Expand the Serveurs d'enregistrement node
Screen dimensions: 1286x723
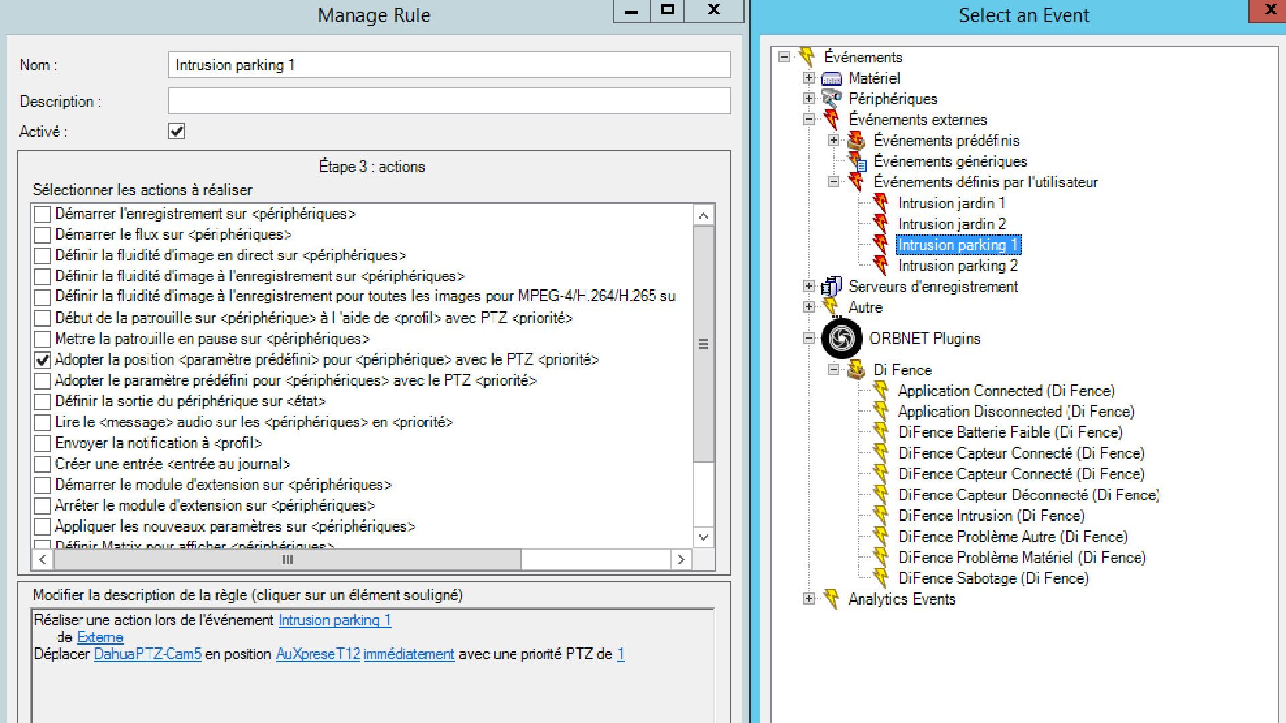click(809, 286)
